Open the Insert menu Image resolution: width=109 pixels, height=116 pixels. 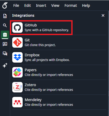[41, 5]
